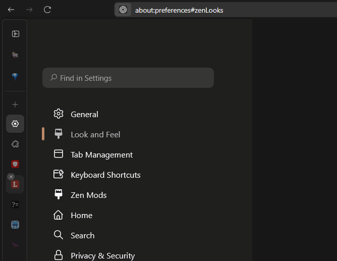Open Tab Management settings

102,155
